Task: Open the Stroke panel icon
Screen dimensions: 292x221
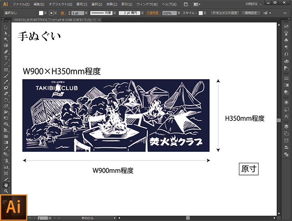Action: (286, 78)
